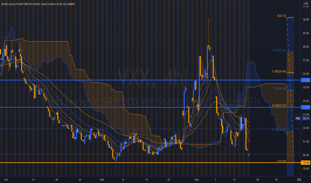Click the 24.00 price axis label
The height and width of the screenshot is (183, 311).
click(306, 101)
